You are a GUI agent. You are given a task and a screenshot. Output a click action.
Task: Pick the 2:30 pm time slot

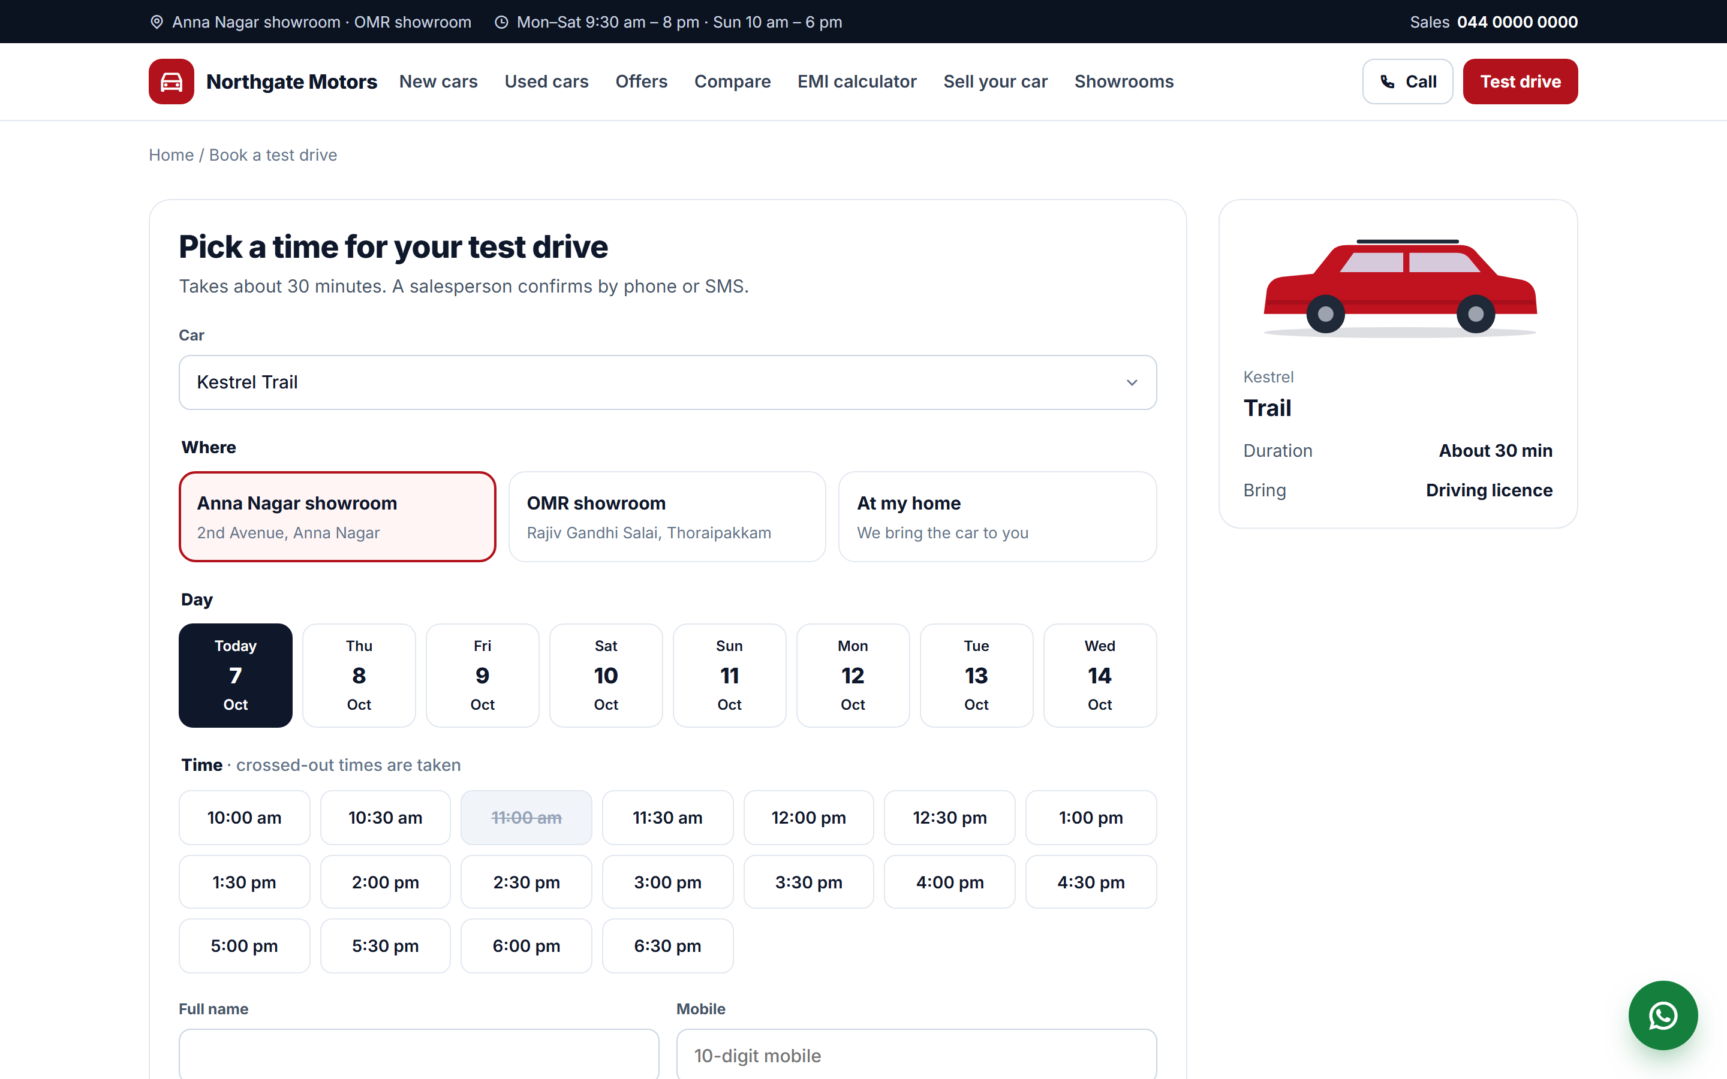(526, 882)
